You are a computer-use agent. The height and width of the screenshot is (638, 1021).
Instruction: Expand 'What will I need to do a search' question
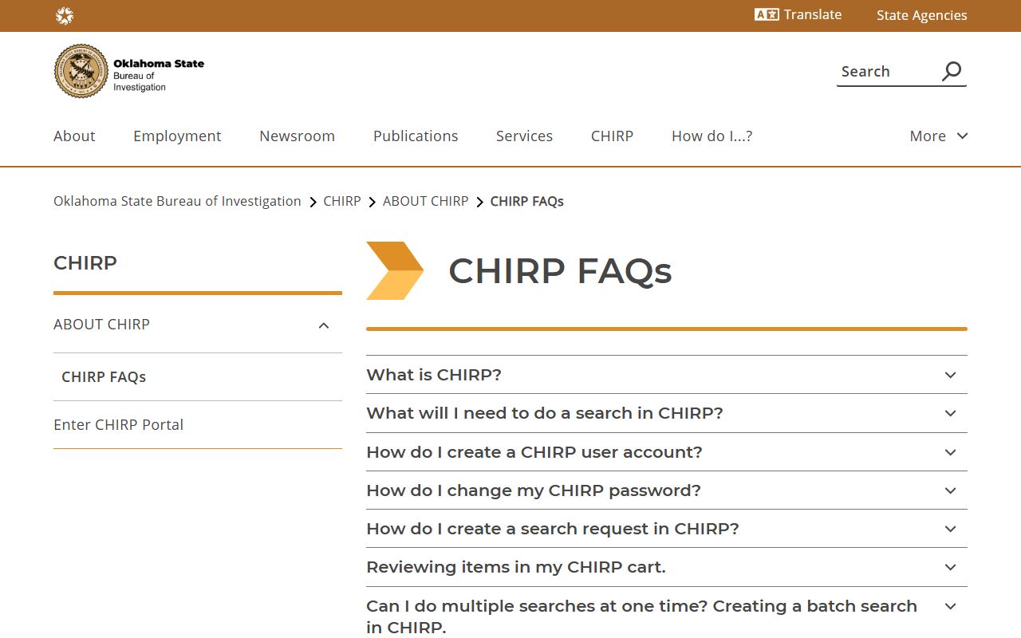667,413
